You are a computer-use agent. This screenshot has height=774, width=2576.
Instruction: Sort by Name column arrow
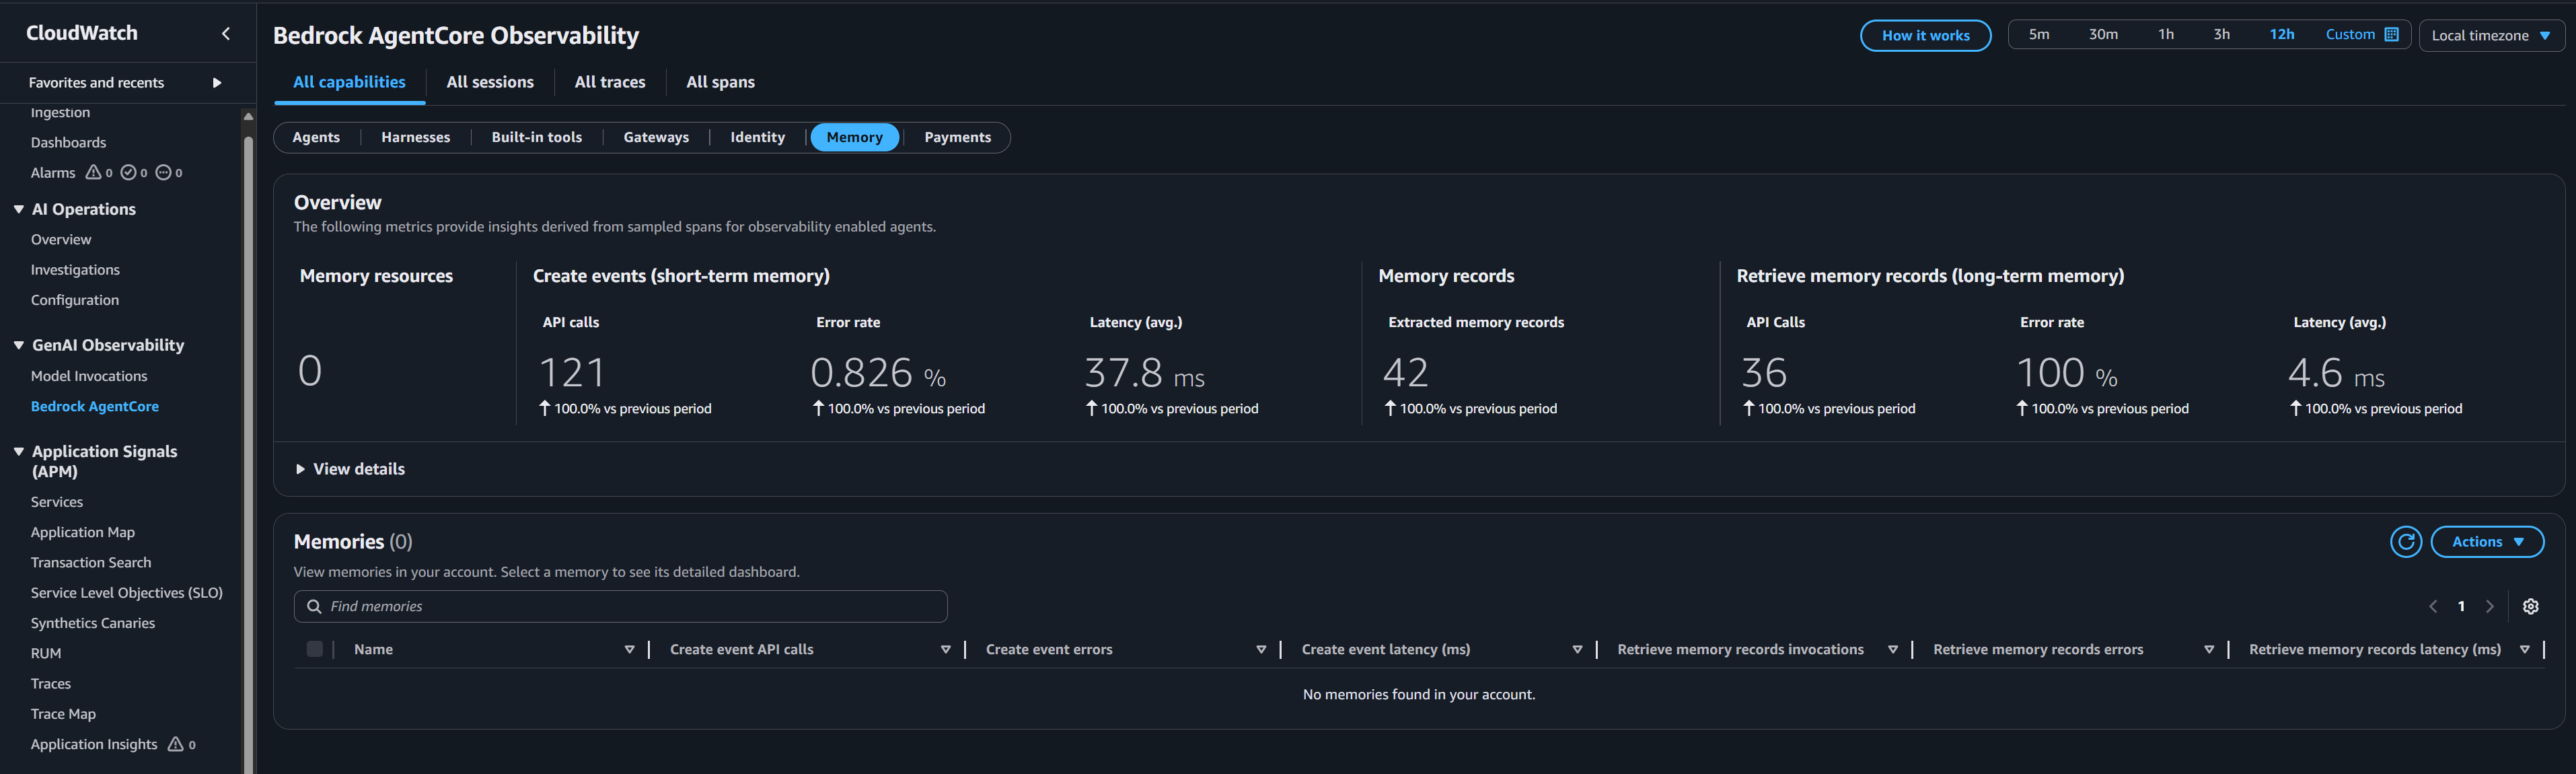(629, 649)
